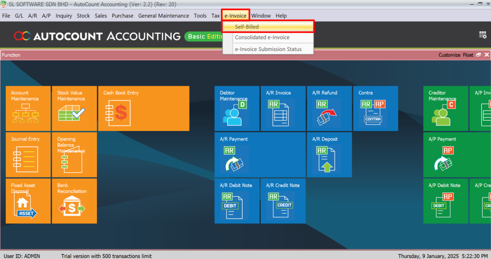The image size is (491, 259).
Task: Close the e-Invoice menu
Action: (235, 16)
